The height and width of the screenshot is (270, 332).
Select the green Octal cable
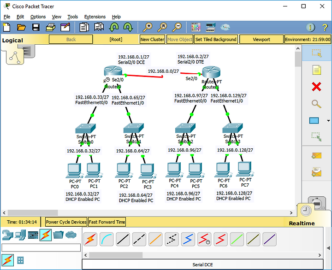pyautogui.click(x=237, y=239)
